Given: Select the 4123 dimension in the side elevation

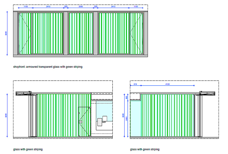Looking at the screenshot, I should [x=168, y=84].
